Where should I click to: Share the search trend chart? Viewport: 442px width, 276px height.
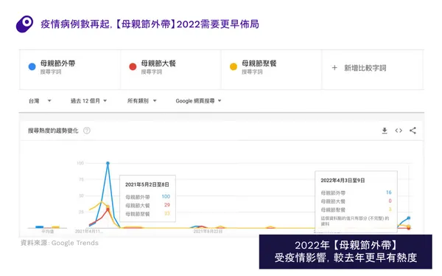[x=413, y=131]
